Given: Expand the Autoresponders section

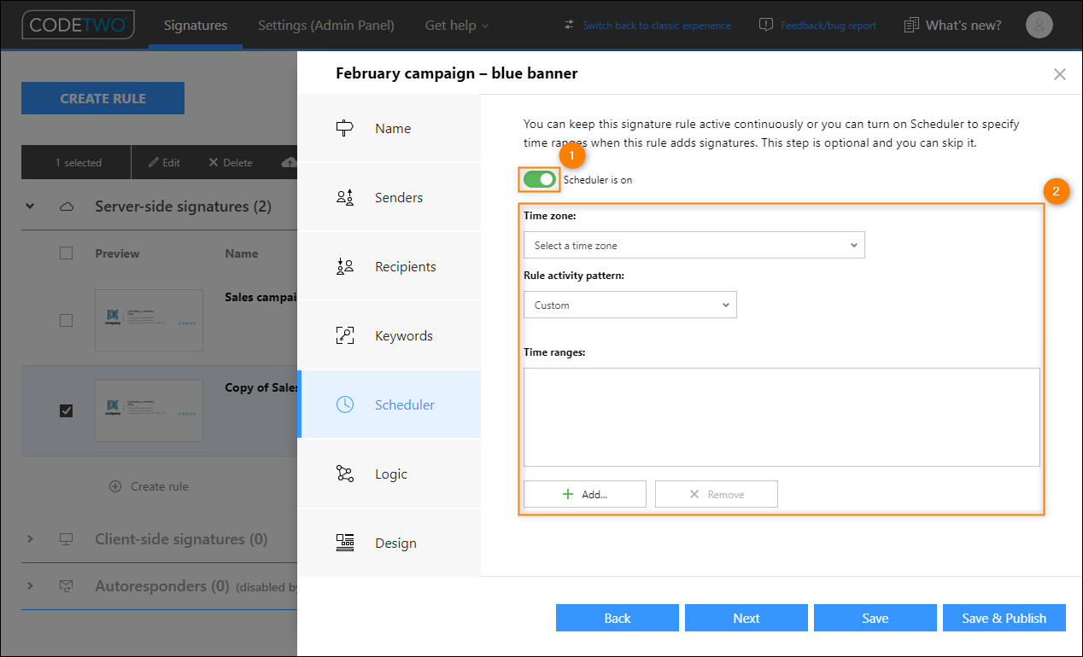Looking at the screenshot, I should pyautogui.click(x=30, y=586).
